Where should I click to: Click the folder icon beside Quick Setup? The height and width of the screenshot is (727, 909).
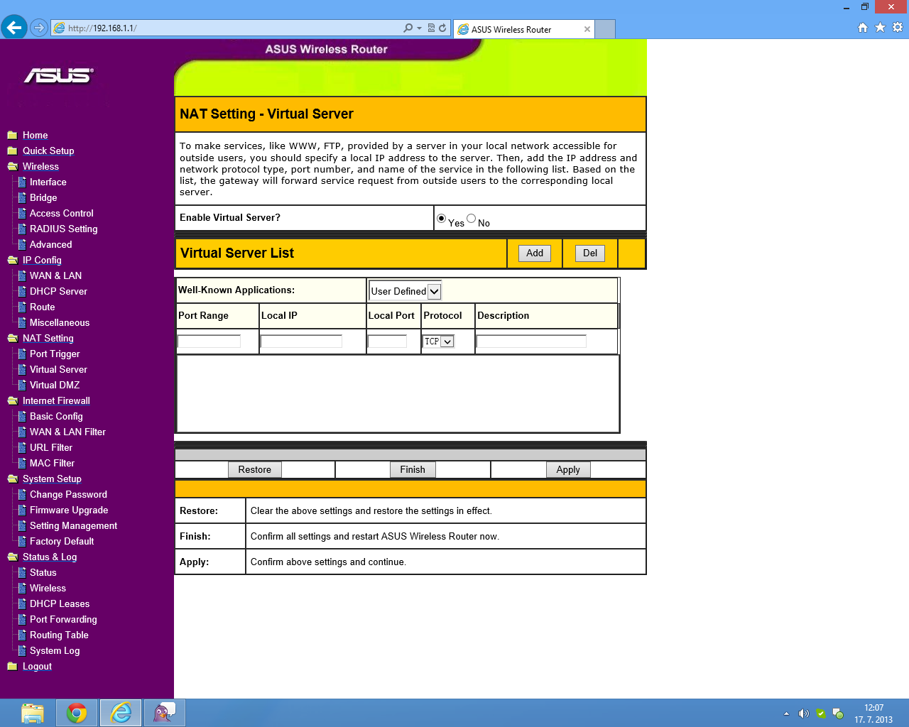pyautogui.click(x=12, y=151)
